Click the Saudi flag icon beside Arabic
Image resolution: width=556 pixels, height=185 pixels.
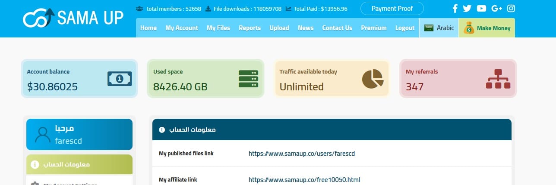[429, 28]
